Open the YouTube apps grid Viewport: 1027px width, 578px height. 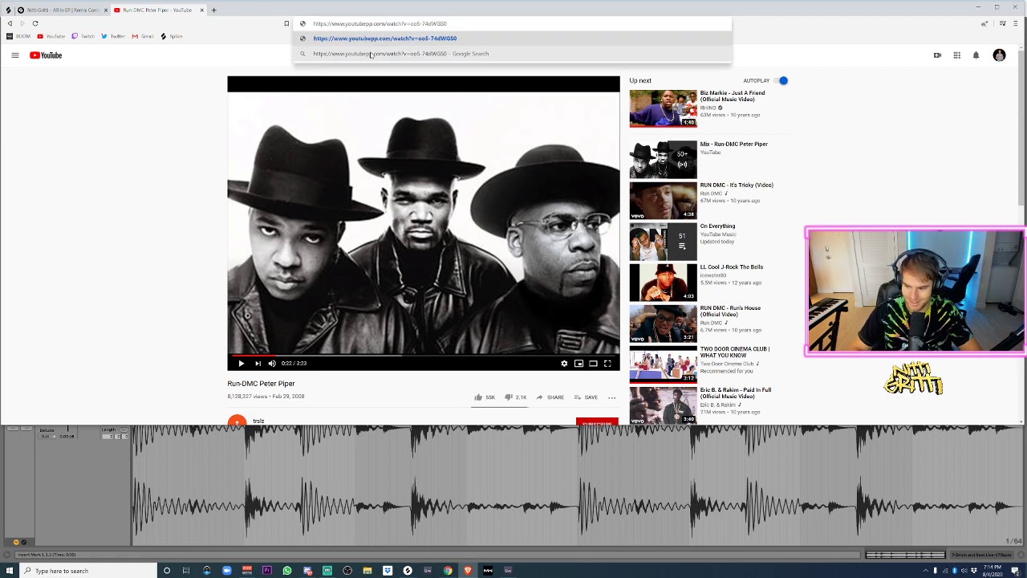[956, 55]
